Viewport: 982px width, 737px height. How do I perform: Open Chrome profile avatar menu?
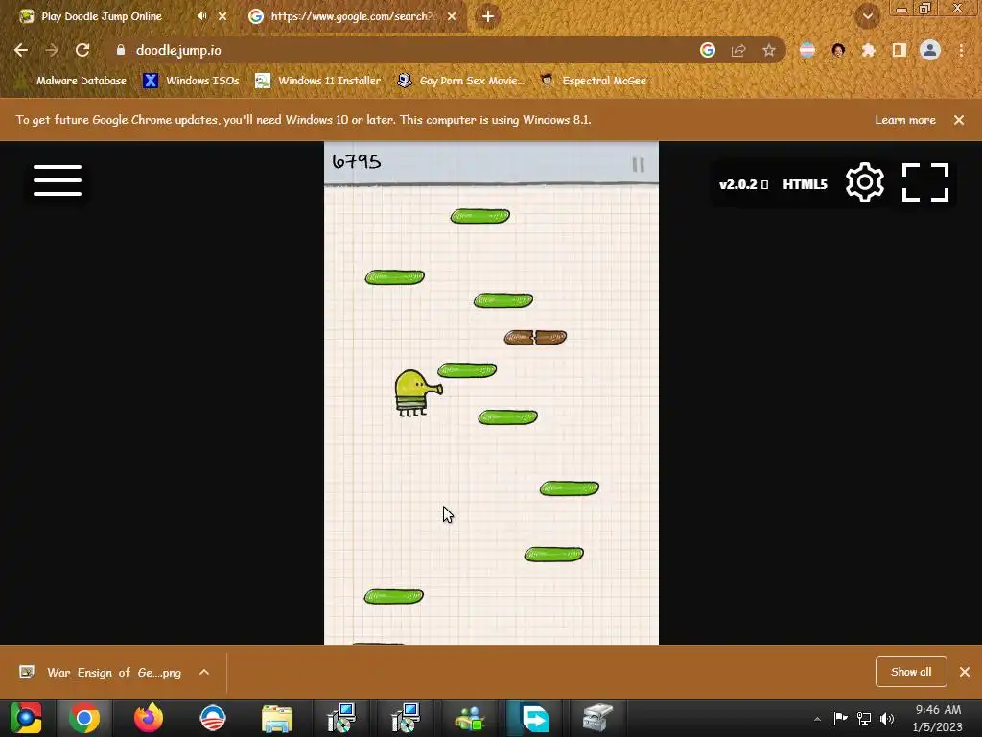click(x=930, y=50)
